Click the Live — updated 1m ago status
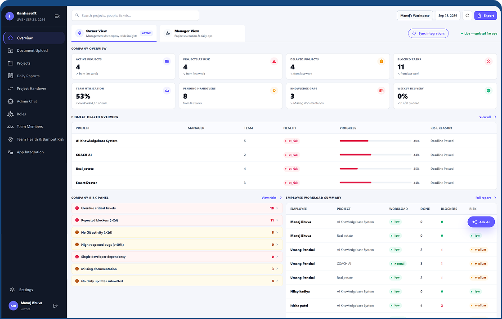502x319 pixels. (479, 33)
